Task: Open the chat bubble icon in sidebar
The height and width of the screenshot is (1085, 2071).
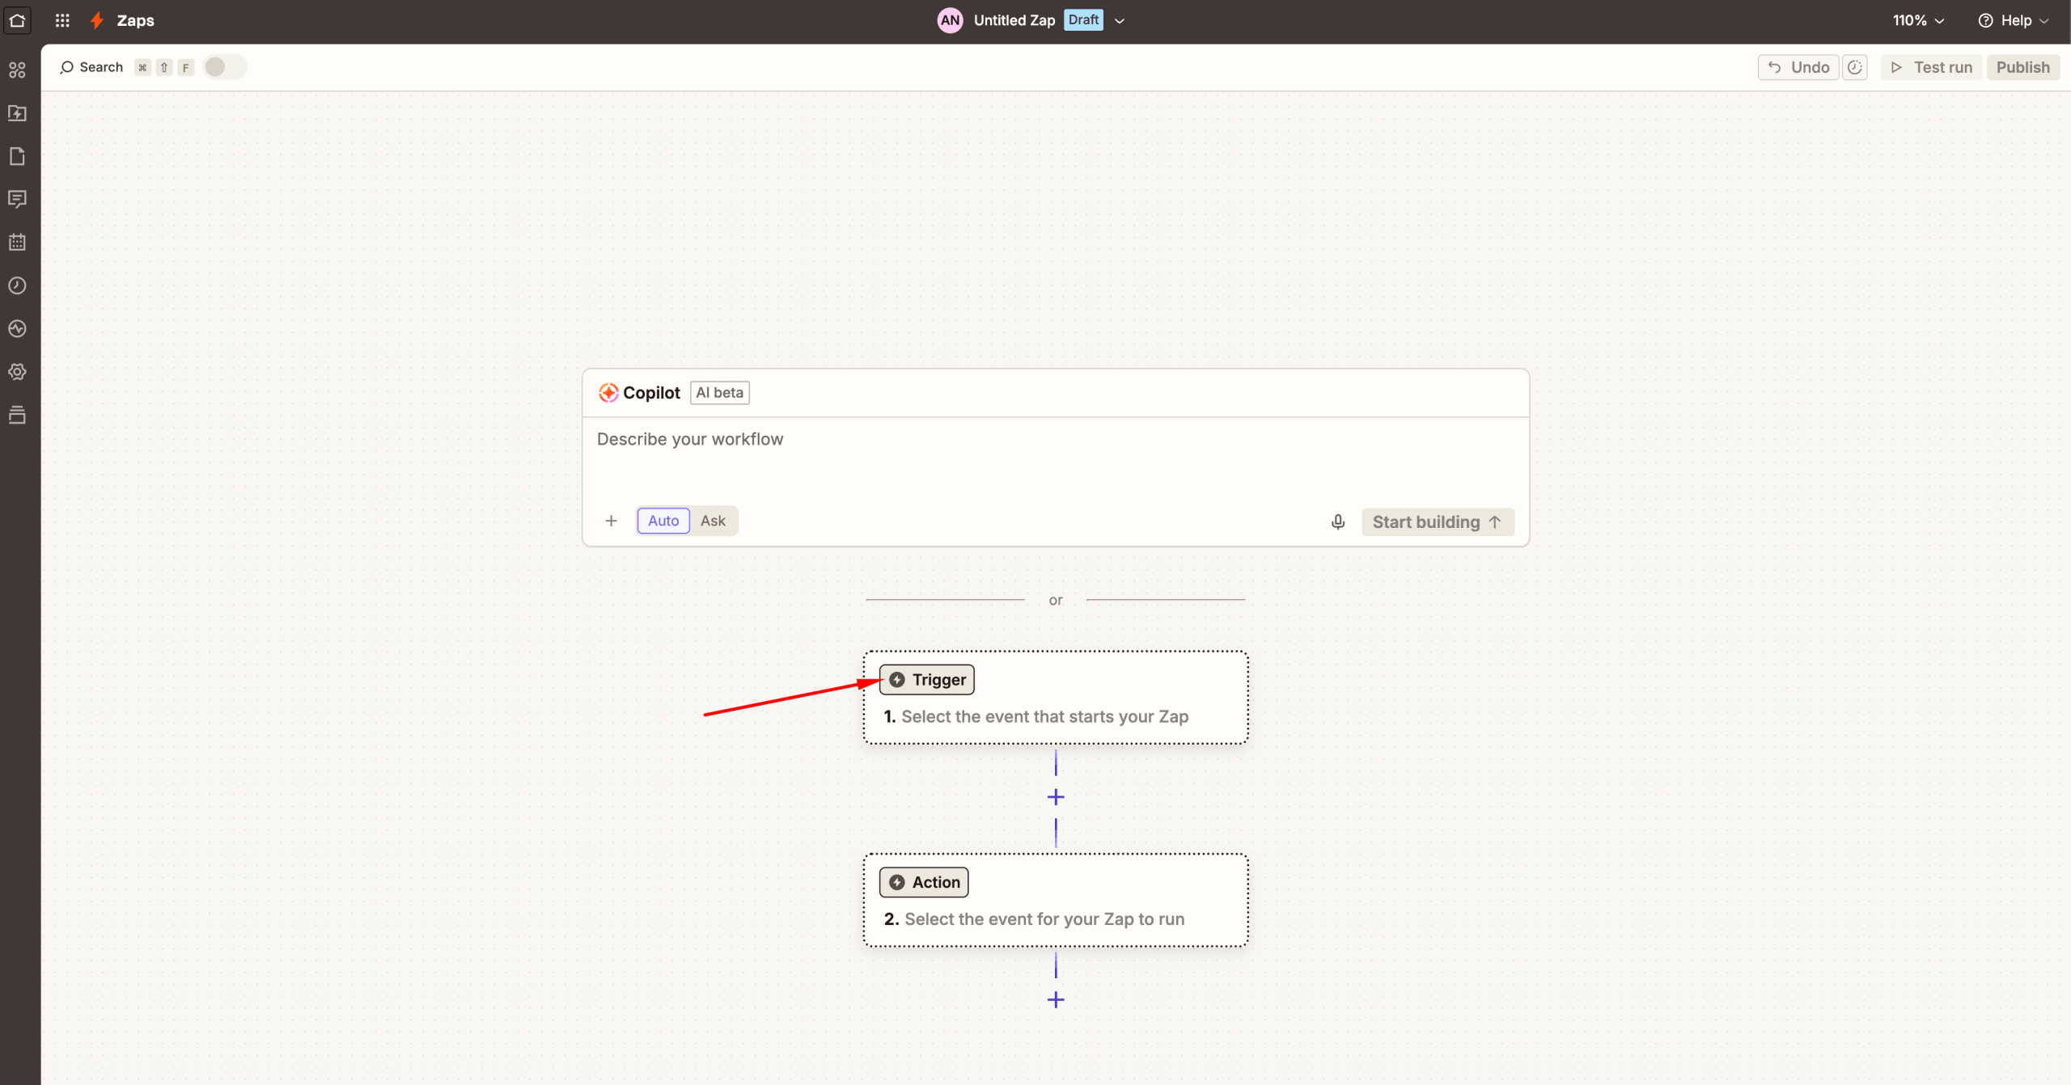Action: tap(17, 199)
